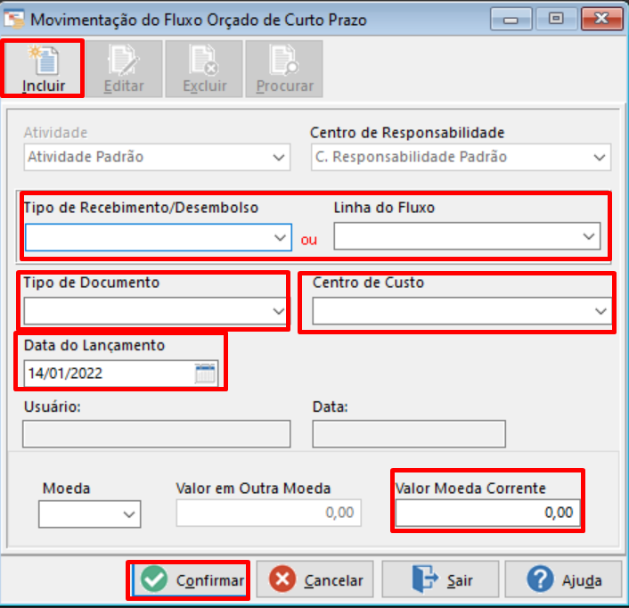
Task: Click the Incluir toolbar button
Action: tap(43, 69)
